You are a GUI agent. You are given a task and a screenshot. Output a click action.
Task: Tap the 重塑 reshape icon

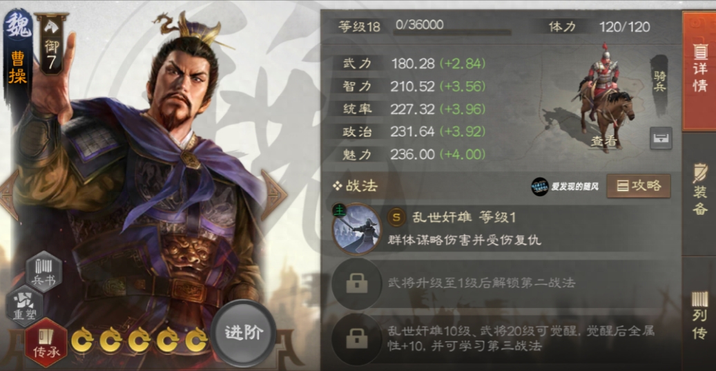pyautogui.click(x=25, y=305)
